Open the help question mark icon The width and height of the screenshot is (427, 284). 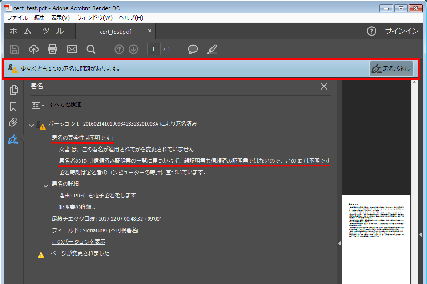pyautogui.click(x=371, y=31)
